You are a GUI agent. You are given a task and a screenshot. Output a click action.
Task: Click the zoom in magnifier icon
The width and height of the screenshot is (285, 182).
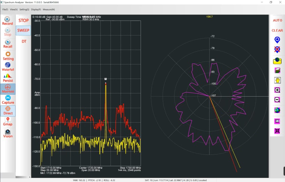point(277,90)
